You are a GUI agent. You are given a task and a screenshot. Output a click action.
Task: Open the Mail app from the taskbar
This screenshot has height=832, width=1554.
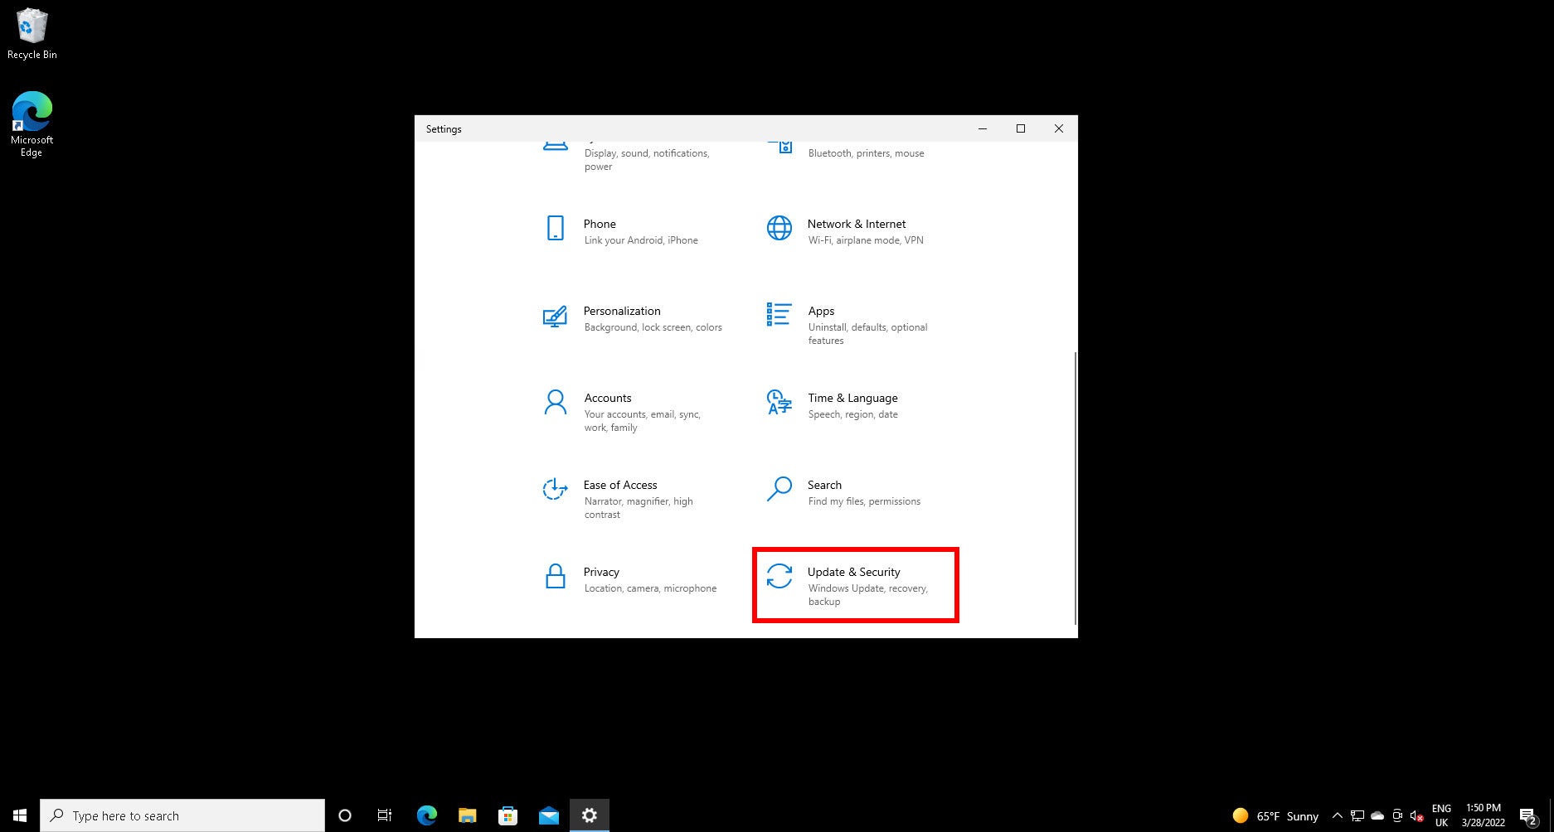(548, 815)
